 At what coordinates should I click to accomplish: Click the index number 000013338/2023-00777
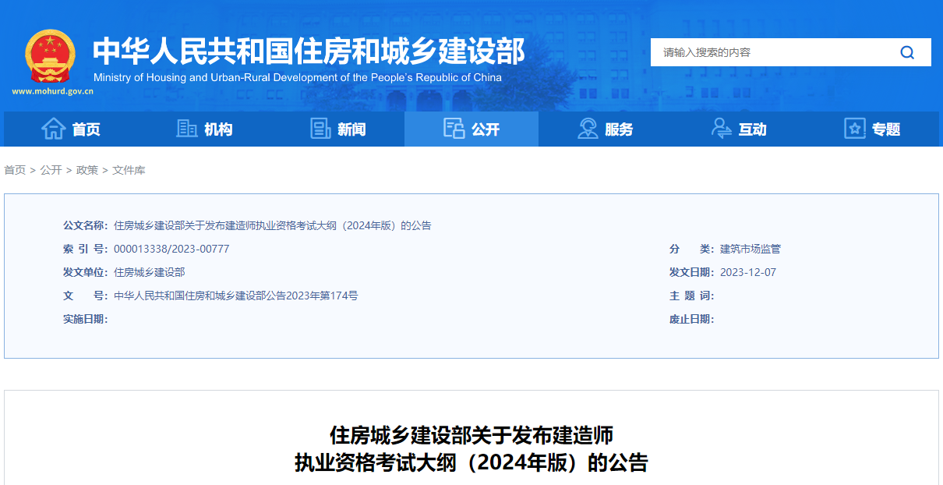click(x=171, y=250)
